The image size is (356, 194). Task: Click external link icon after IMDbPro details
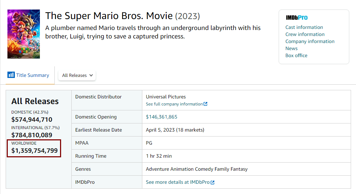[x=213, y=182]
